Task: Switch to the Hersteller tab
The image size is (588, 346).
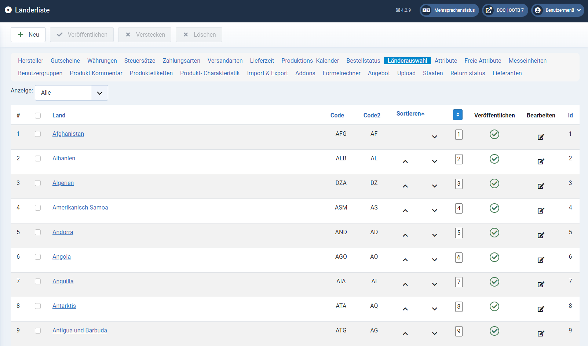Action: (x=30, y=61)
